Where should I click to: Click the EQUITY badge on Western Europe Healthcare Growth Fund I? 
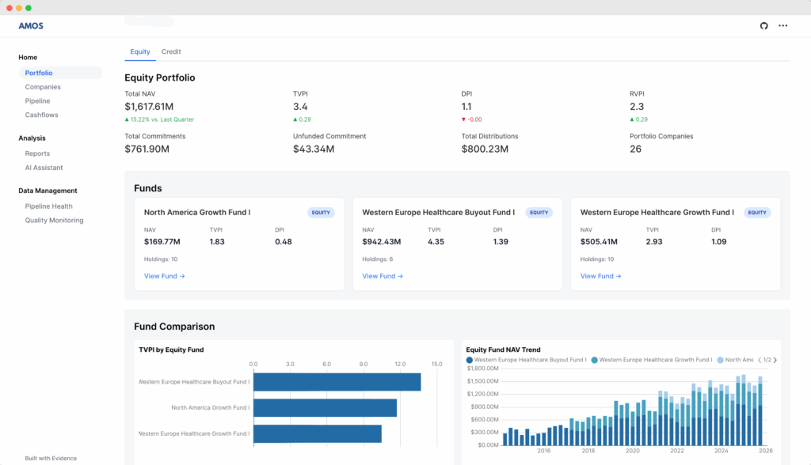coord(757,213)
